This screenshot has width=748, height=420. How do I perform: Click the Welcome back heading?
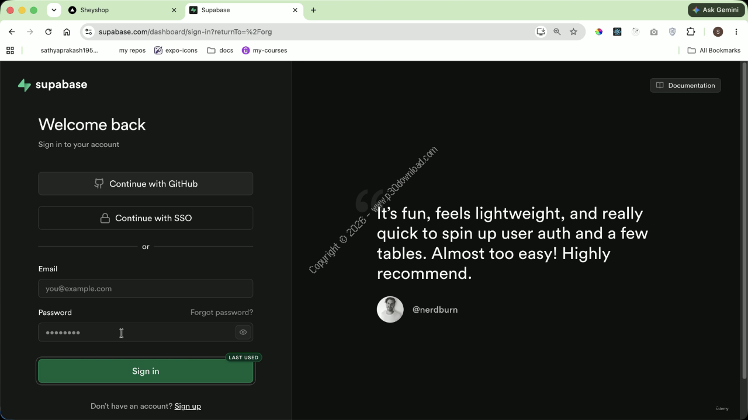92,124
